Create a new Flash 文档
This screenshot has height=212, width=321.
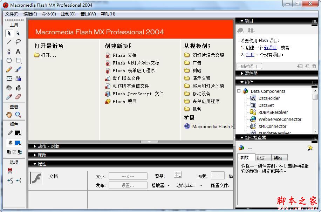pyautogui.click(x=121, y=55)
